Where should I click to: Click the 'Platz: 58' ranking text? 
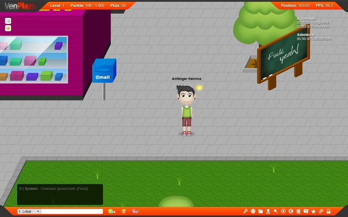tap(118, 6)
